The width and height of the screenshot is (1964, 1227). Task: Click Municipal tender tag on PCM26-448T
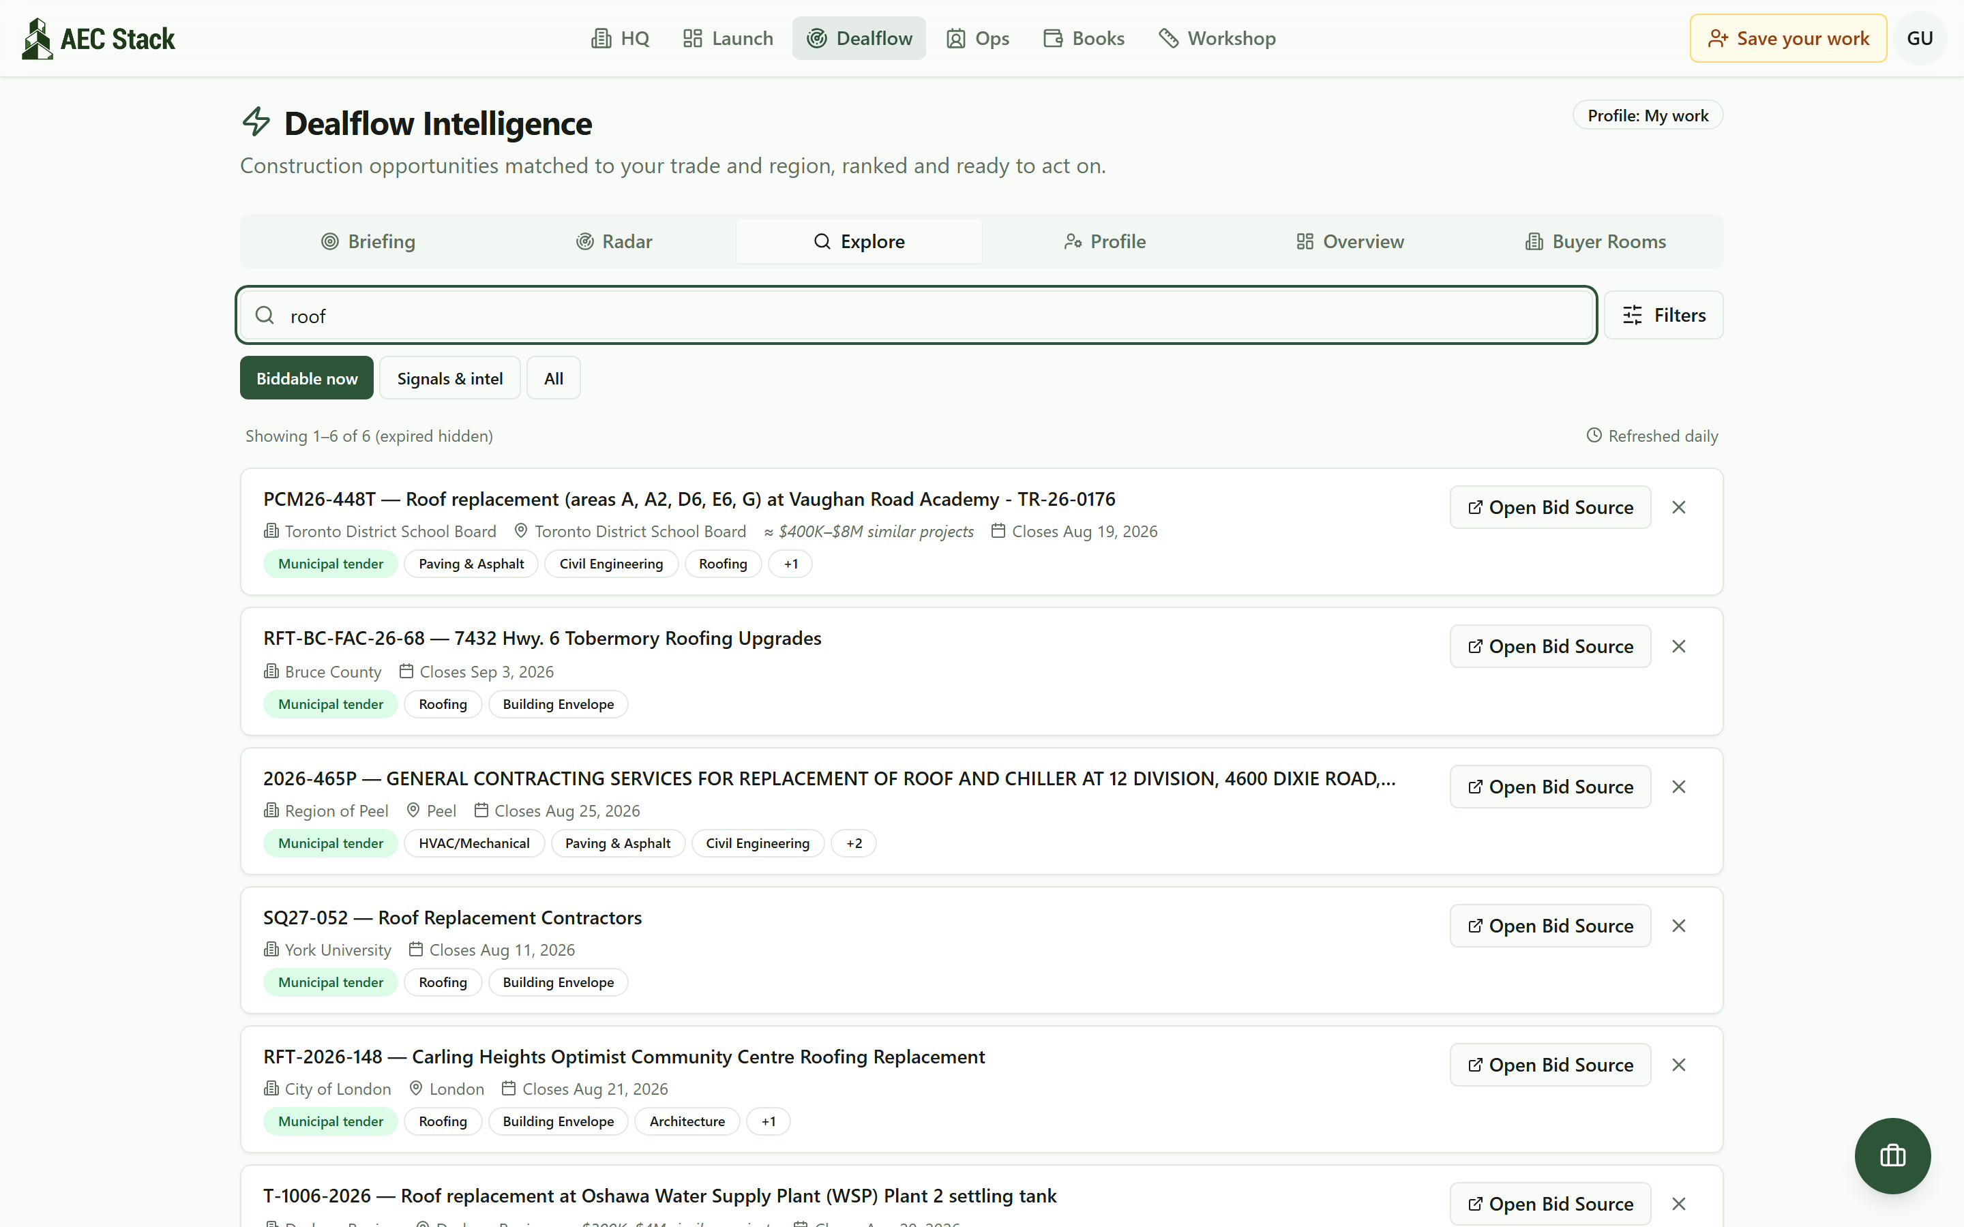tap(330, 564)
